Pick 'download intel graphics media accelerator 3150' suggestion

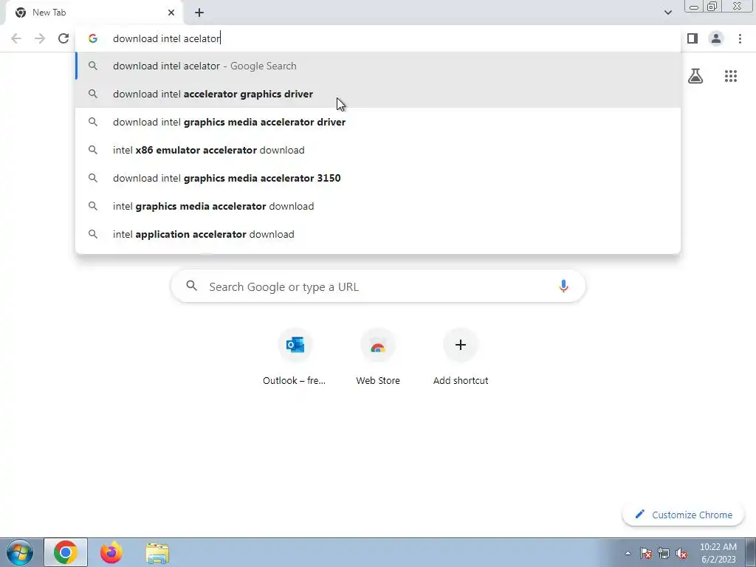[x=378, y=178]
